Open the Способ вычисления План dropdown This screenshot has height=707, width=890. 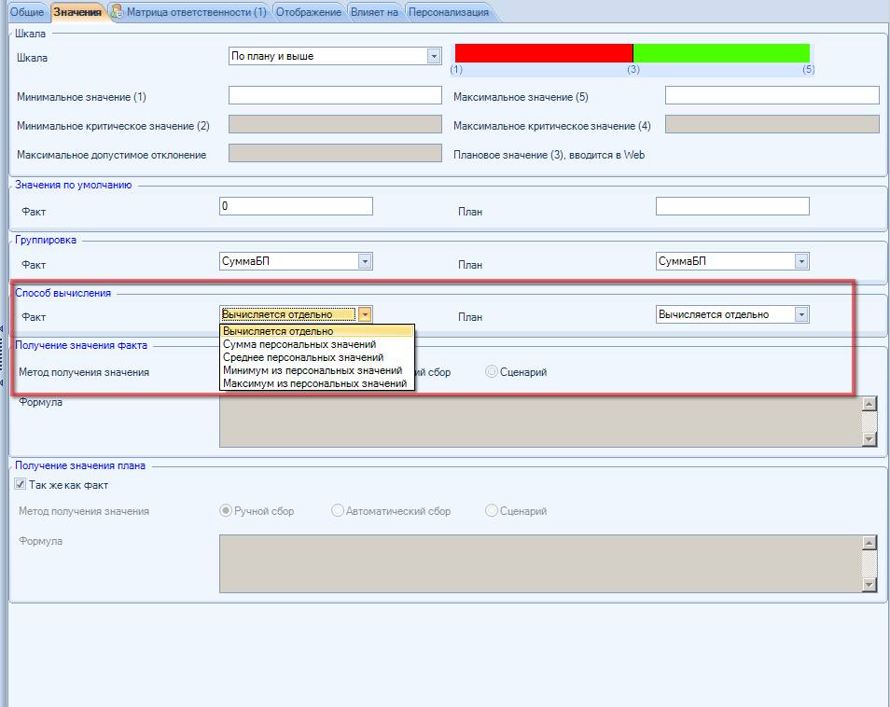point(801,314)
